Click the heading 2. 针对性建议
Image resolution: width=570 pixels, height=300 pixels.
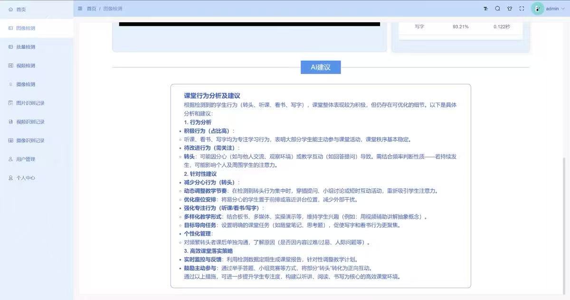point(200,174)
